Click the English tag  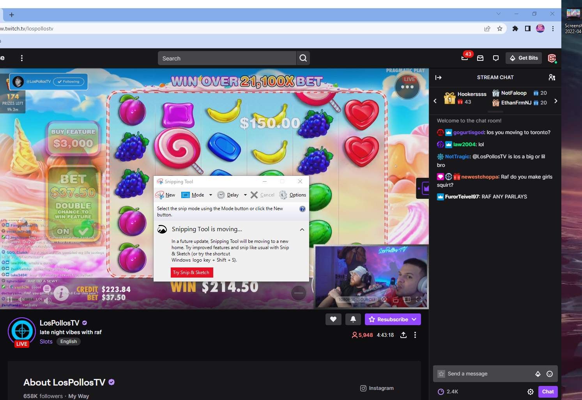69,342
